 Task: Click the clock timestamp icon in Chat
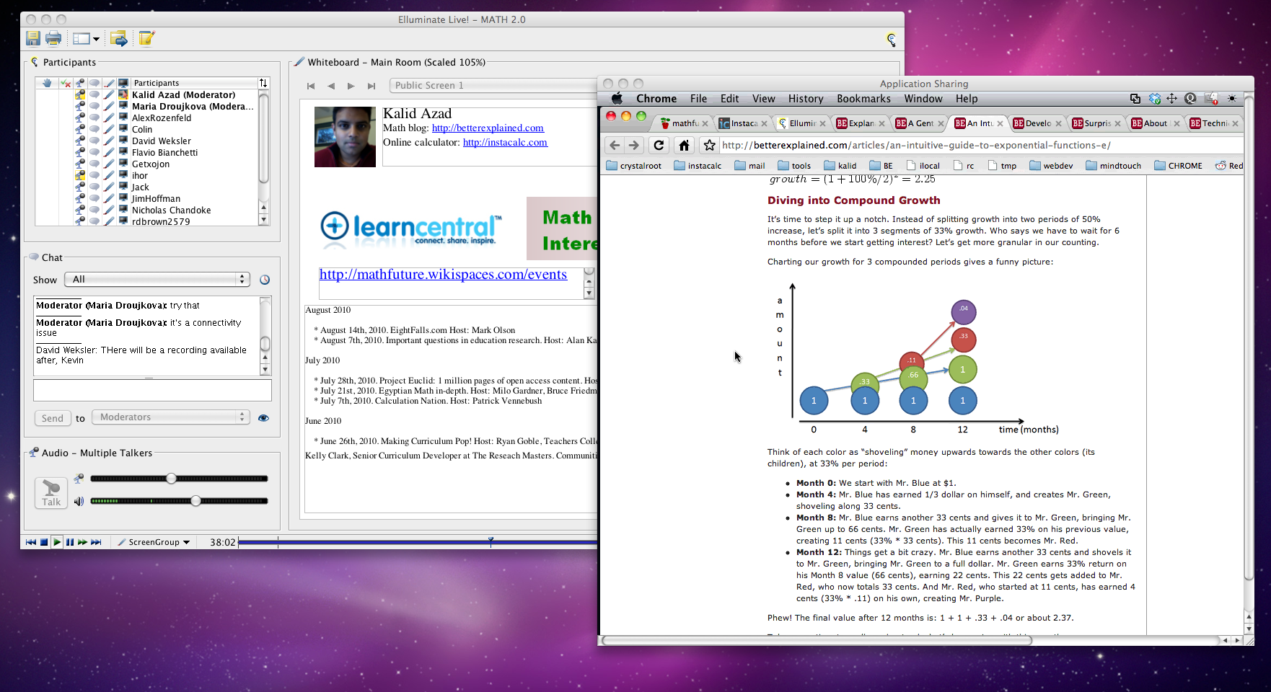265,280
